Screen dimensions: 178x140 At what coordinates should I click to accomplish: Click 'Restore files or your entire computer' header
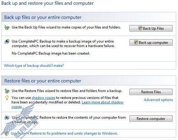click(43, 81)
